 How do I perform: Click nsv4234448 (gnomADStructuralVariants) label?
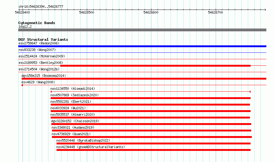pos(91,147)
